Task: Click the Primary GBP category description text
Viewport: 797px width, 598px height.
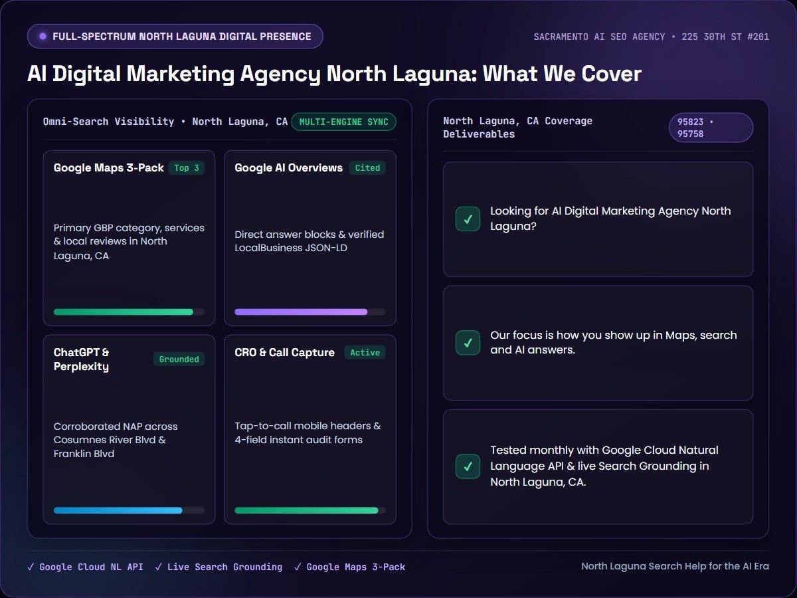Action: coord(130,241)
